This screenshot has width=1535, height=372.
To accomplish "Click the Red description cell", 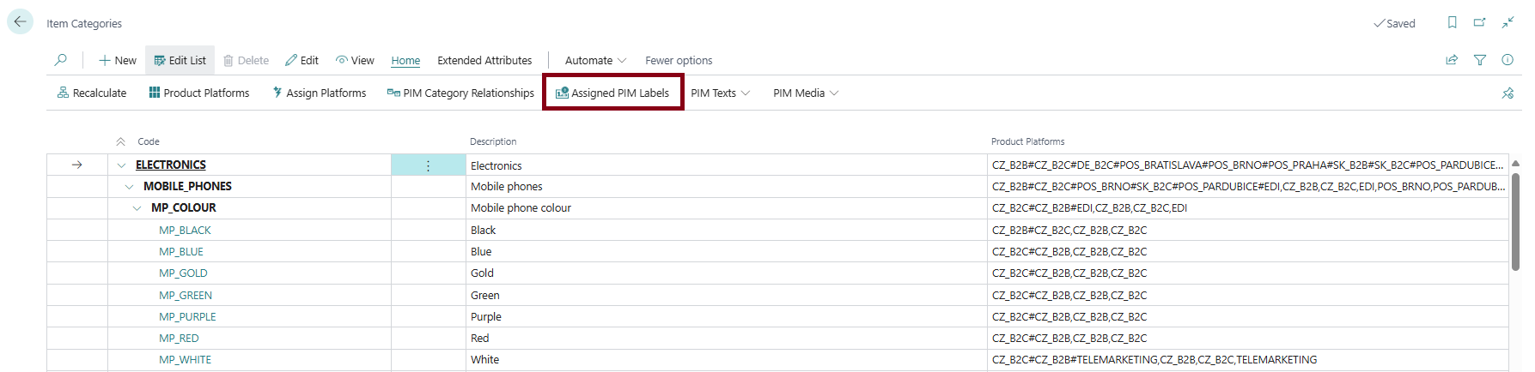I will coord(727,339).
